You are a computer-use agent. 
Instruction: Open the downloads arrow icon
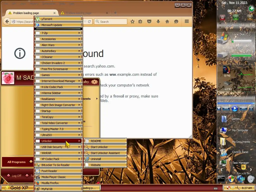coord(158,21)
